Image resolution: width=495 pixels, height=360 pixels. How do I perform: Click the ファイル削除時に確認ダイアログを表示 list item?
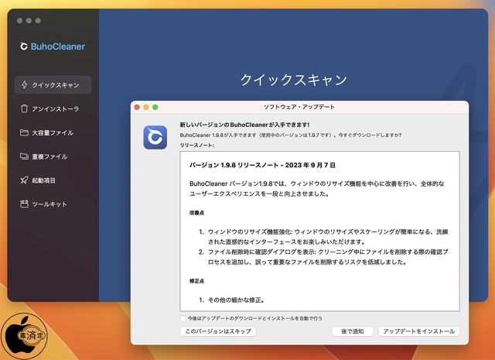pyautogui.click(x=328, y=257)
